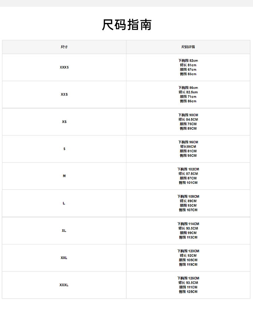Click the 下胸围 108CM measurement text

188,196
